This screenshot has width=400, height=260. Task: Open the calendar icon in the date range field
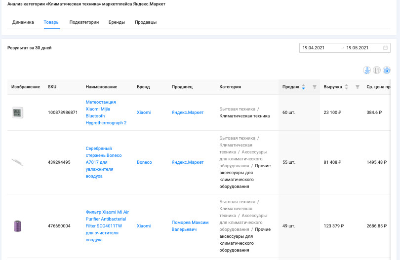(386, 48)
